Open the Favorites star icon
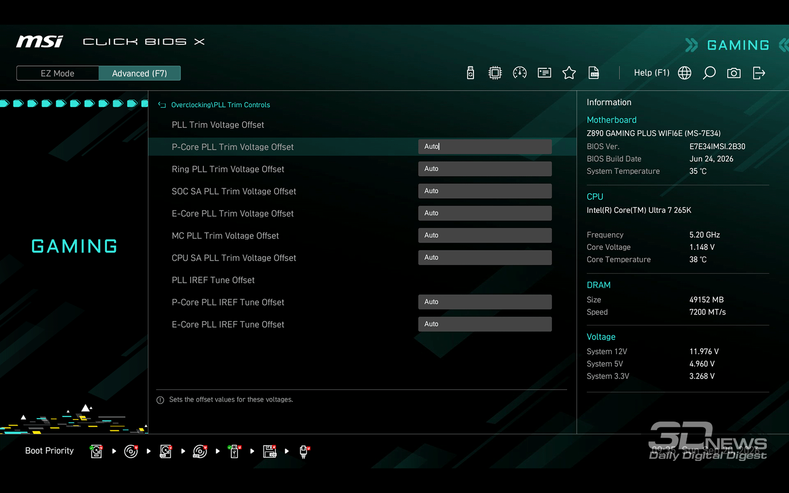 coord(569,73)
